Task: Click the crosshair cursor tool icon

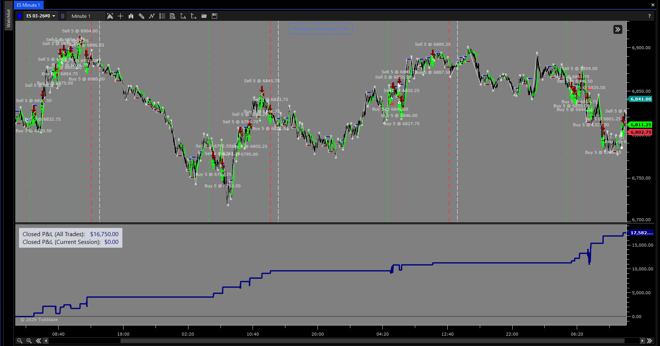Action: [121, 16]
